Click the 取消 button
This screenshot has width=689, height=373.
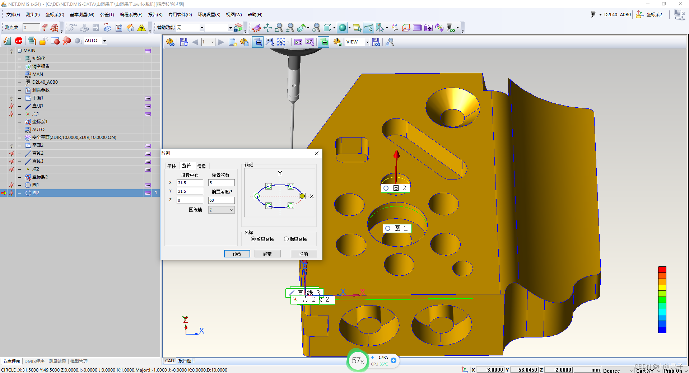click(x=304, y=254)
